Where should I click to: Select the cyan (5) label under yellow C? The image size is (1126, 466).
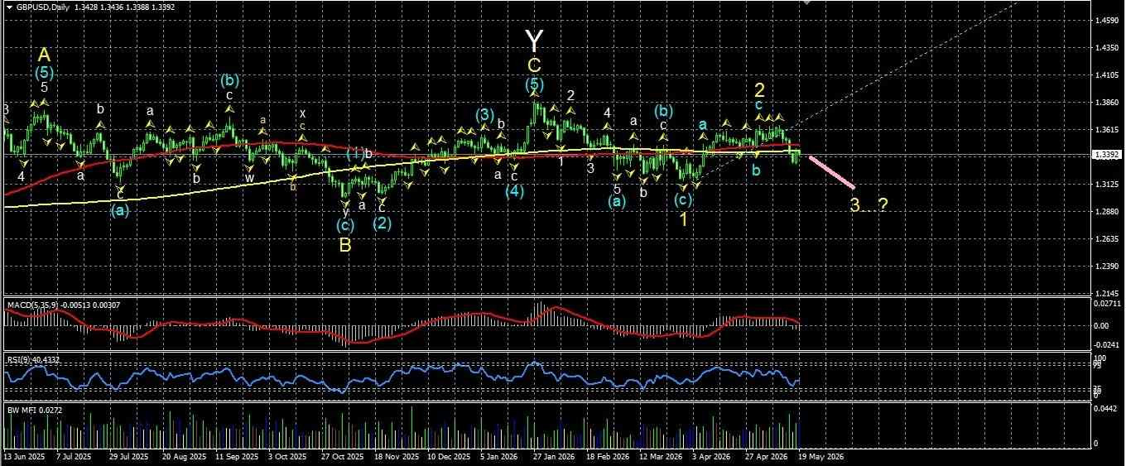click(535, 84)
